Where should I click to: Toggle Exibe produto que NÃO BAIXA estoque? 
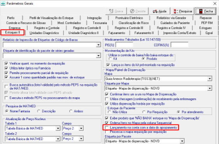coord(107,118)
